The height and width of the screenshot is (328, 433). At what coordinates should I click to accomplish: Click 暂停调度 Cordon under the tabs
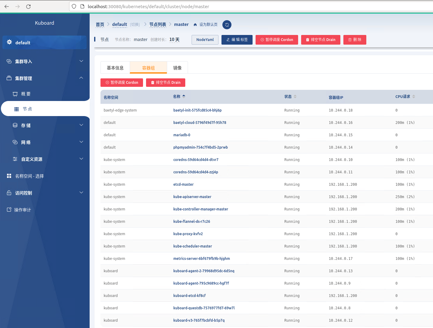[x=122, y=83]
